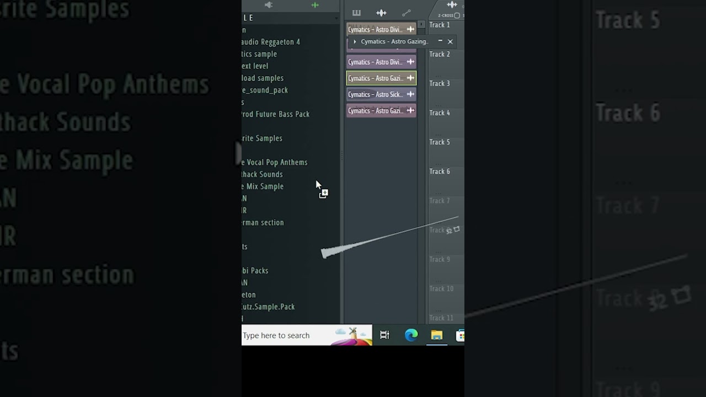Screen dimensions: 706x397
Task: Select the audio clips waveform filter icon
Action: pos(381,13)
